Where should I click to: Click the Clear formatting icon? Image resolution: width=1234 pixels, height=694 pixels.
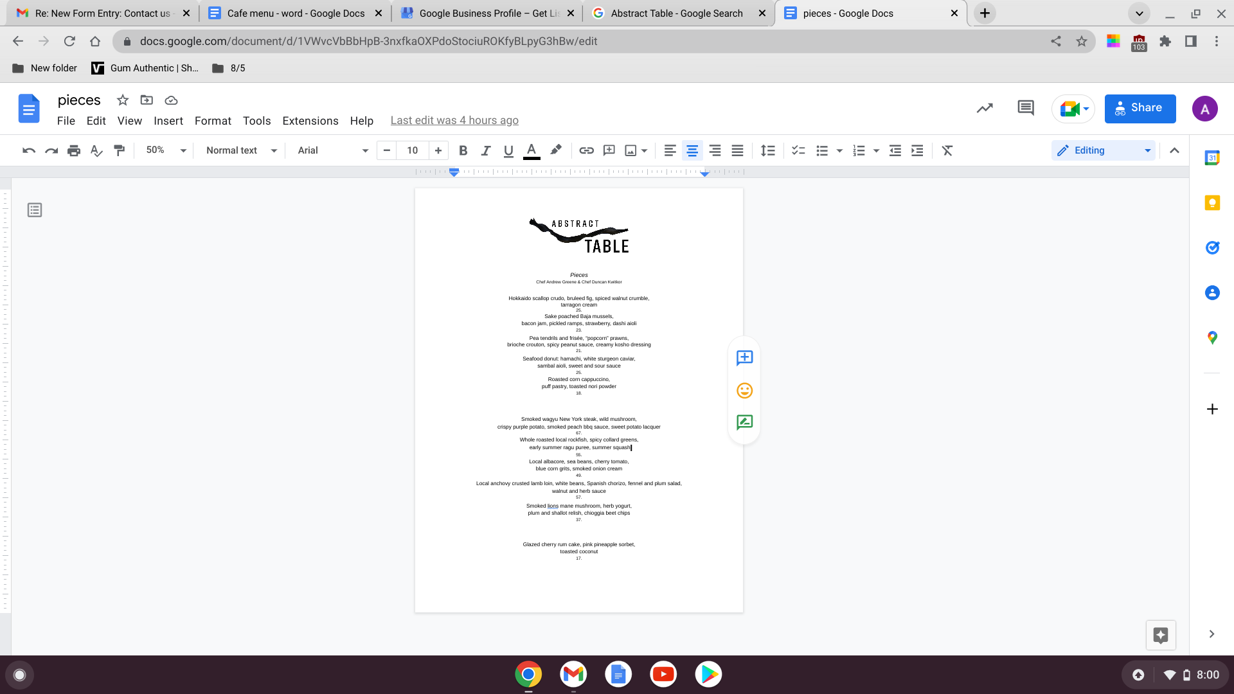pyautogui.click(x=947, y=150)
